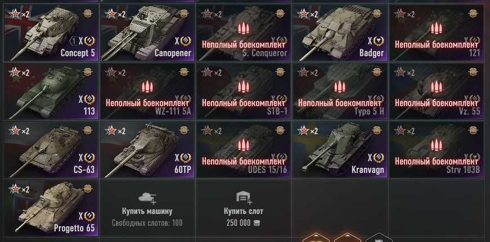Click the Concept 5 crew medal icon
The width and height of the screenshot is (490, 242).
(88, 13)
